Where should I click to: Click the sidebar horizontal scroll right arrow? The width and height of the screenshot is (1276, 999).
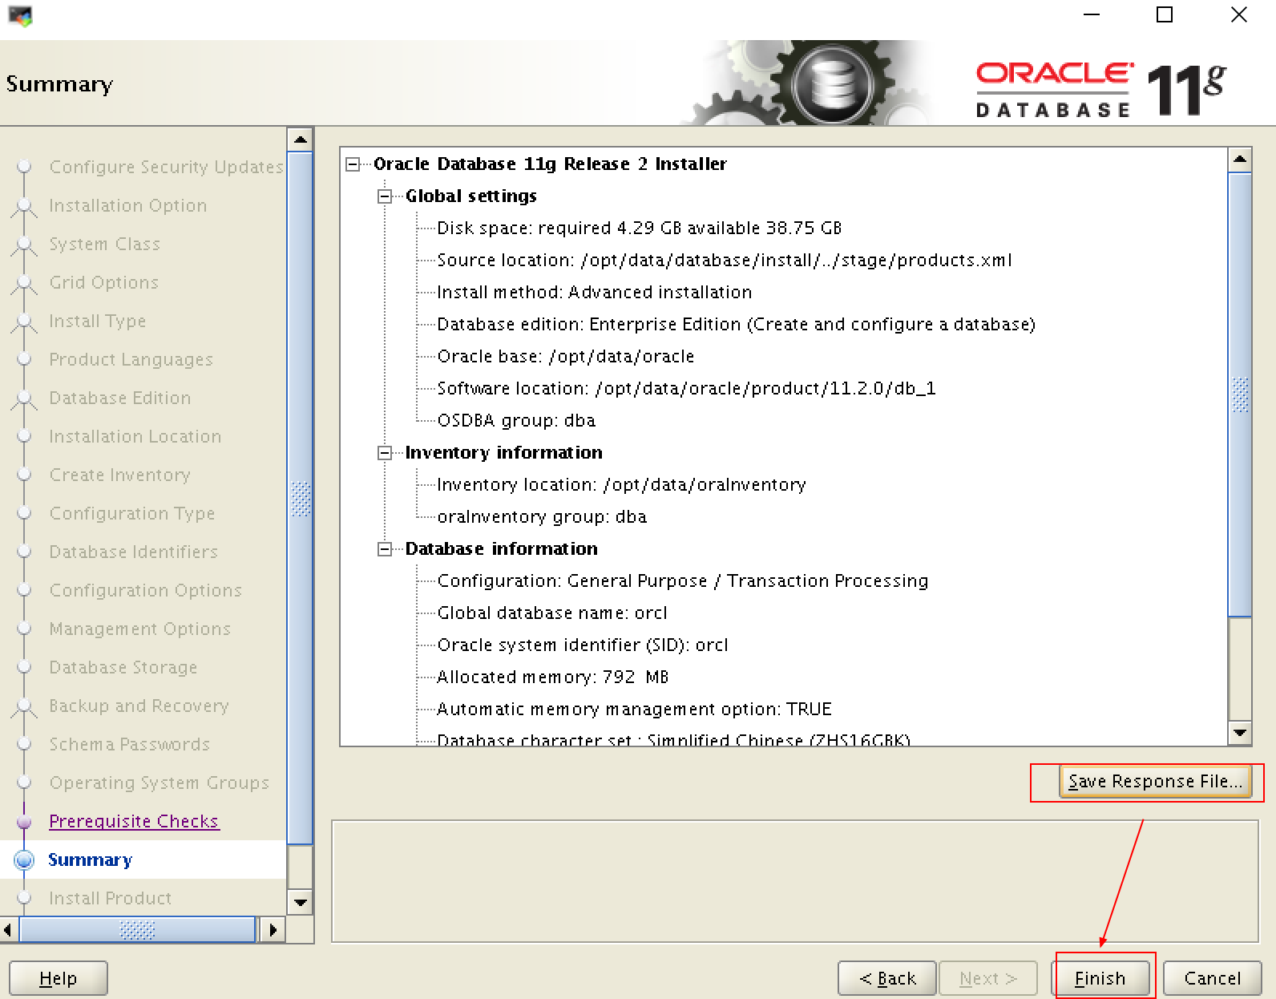(x=273, y=930)
